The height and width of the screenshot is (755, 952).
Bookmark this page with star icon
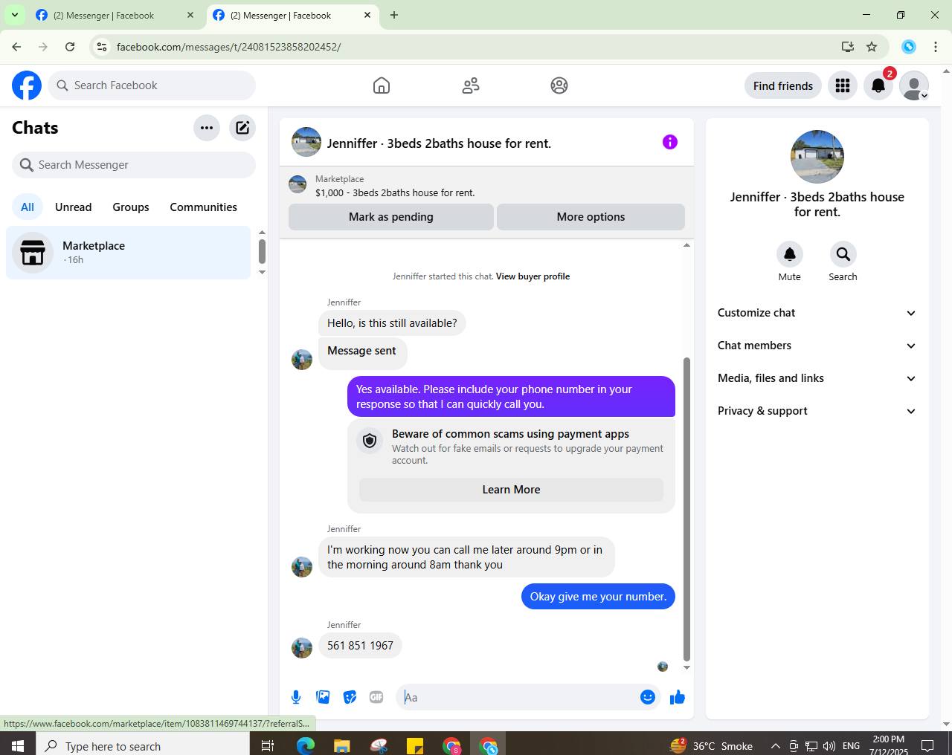point(872,47)
